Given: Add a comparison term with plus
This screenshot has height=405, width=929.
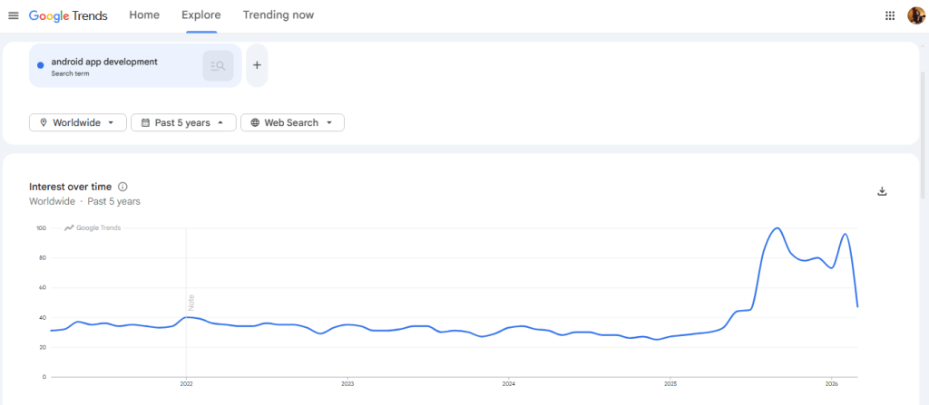Looking at the screenshot, I should coord(257,65).
